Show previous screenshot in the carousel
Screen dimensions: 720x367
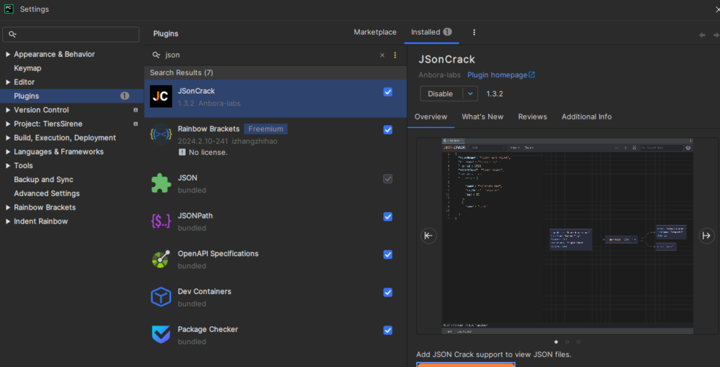428,236
